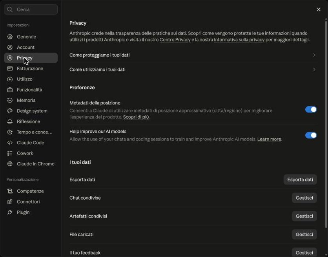Click the Claude Code brackets icon

tap(10, 143)
